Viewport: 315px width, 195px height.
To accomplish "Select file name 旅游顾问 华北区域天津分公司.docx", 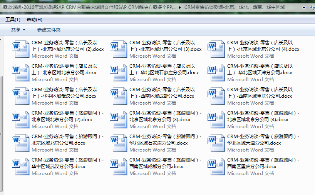I will point(263,140).
